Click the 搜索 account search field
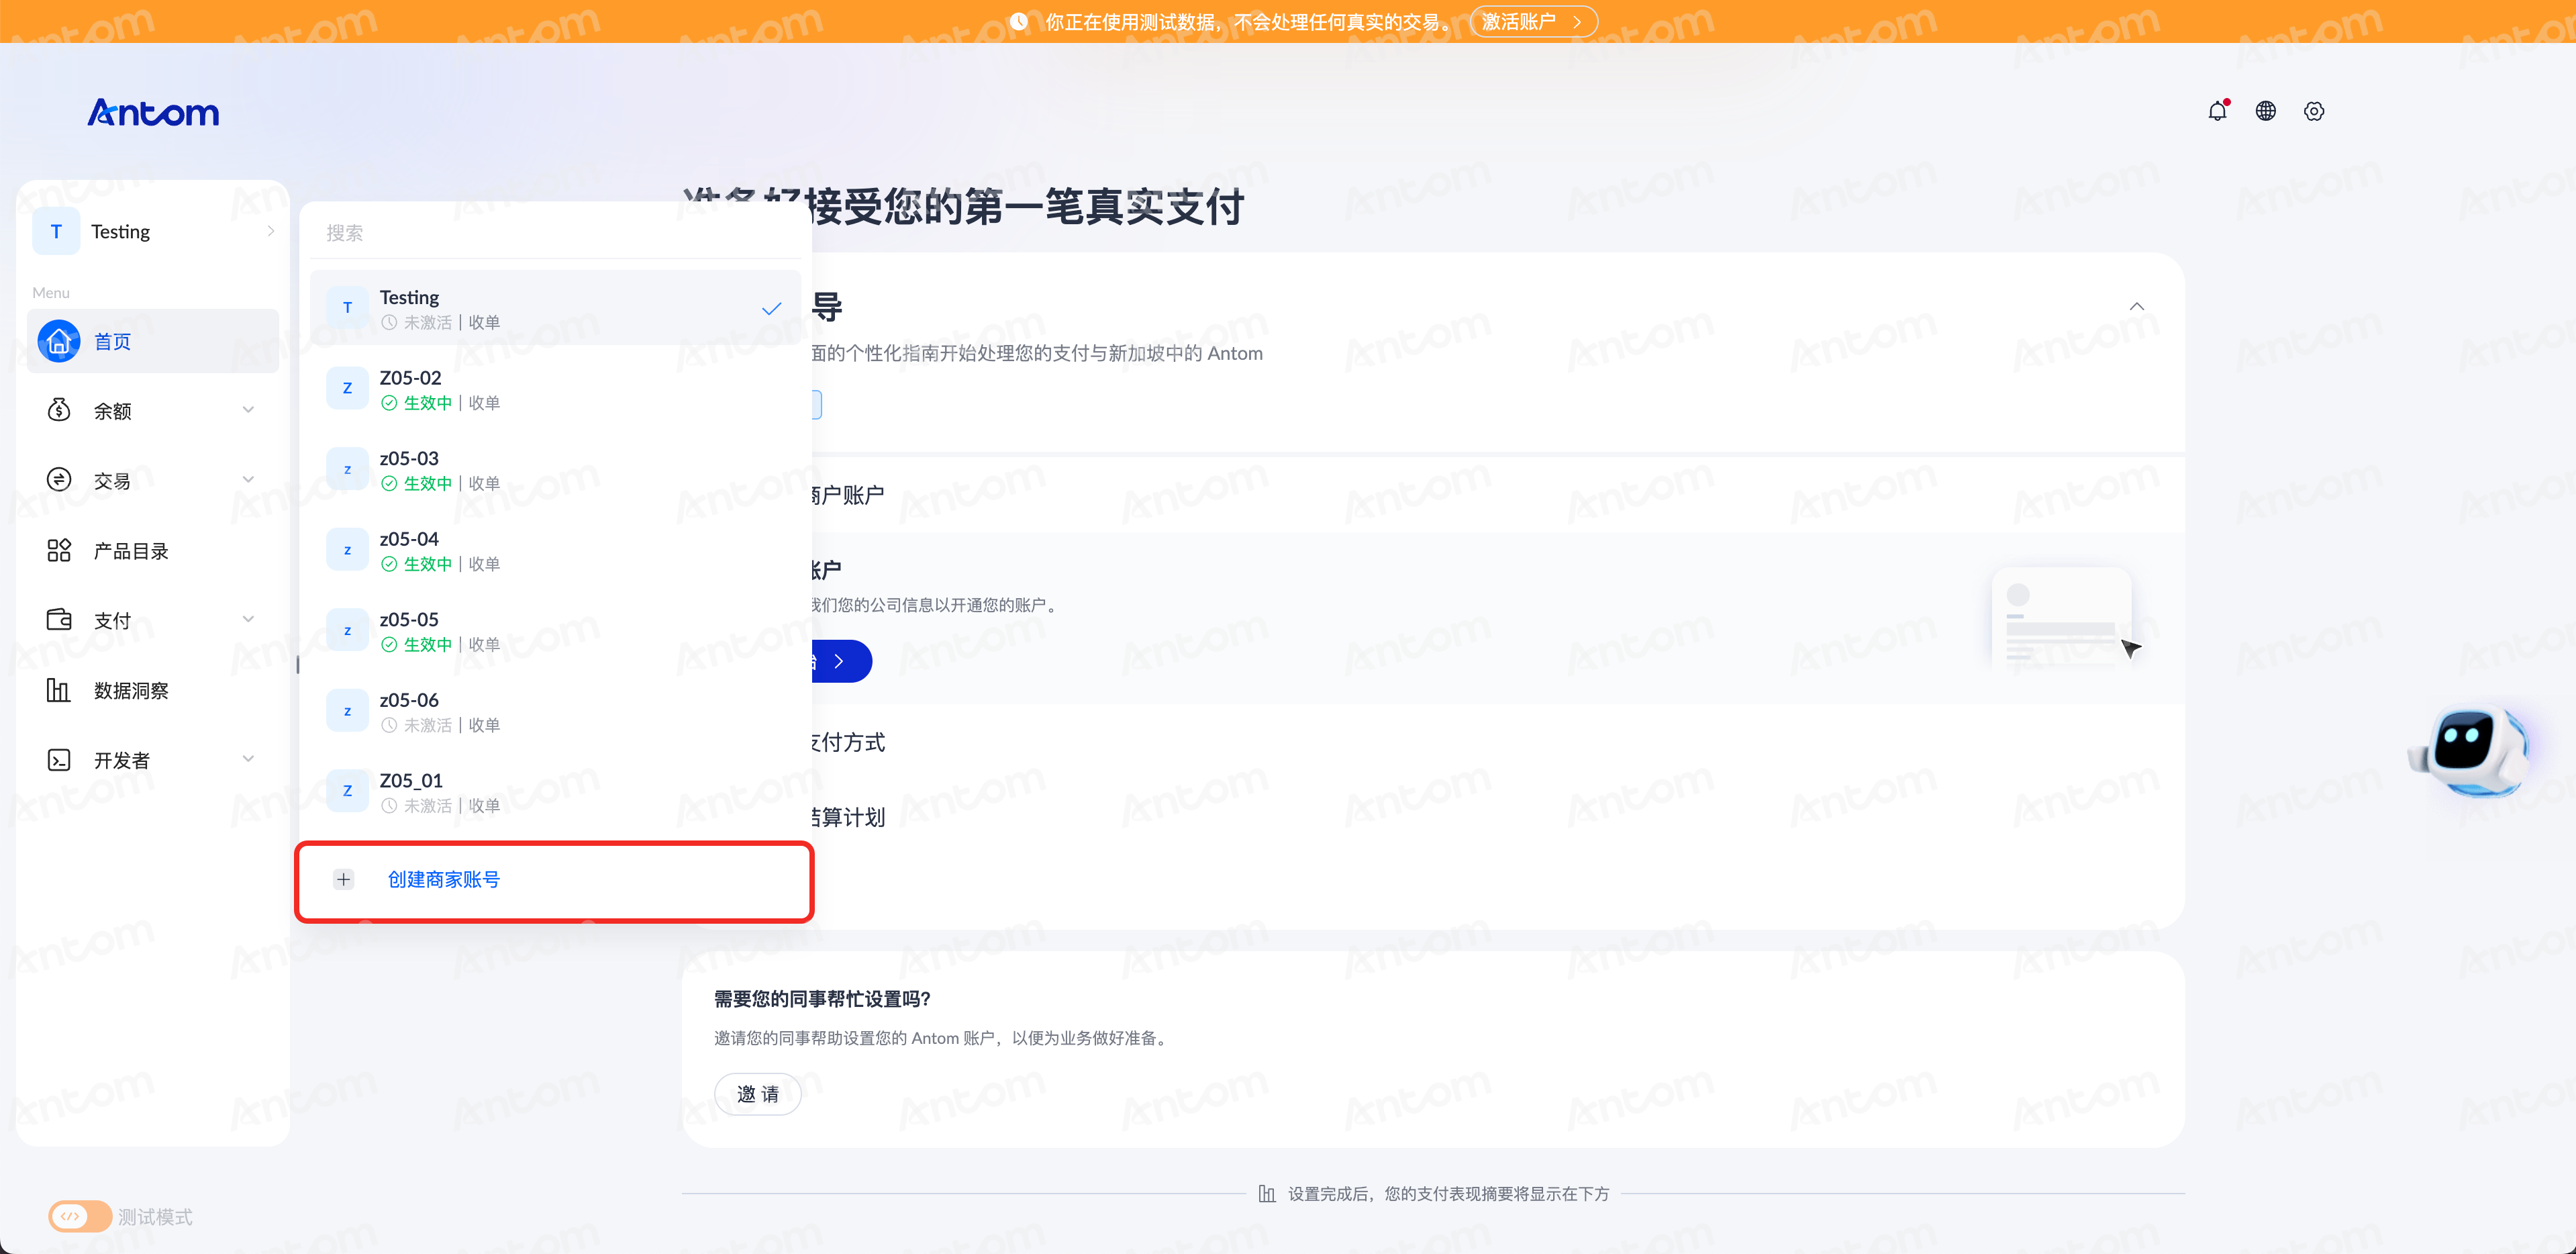The image size is (2576, 1254). click(555, 233)
